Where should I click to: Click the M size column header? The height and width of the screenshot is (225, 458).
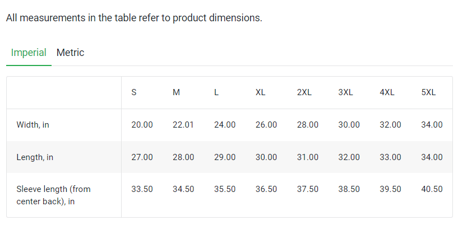[176, 92]
